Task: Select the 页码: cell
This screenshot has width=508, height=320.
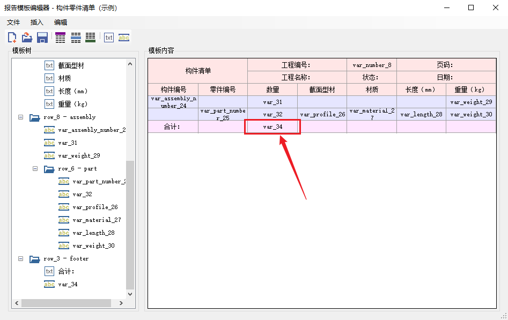Action: pyautogui.click(x=446, y=65)
